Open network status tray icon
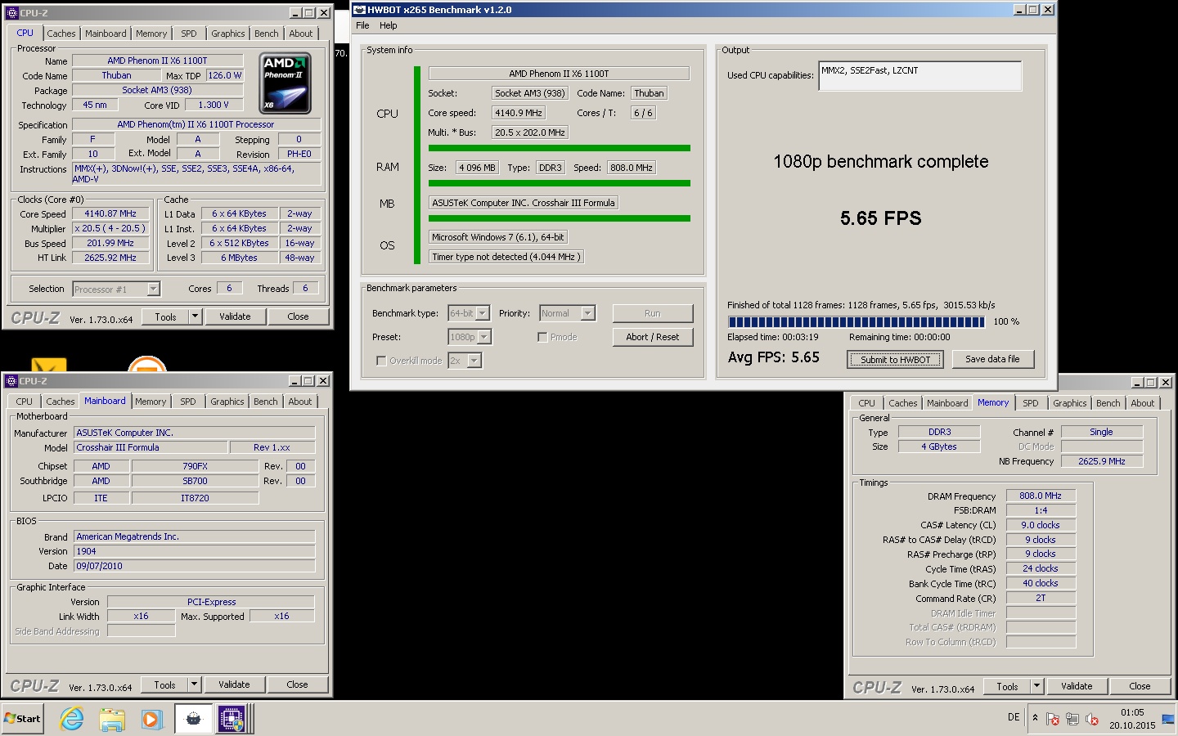The width and height of the screenshot is (1178, 736). [x=1072, y=720]
